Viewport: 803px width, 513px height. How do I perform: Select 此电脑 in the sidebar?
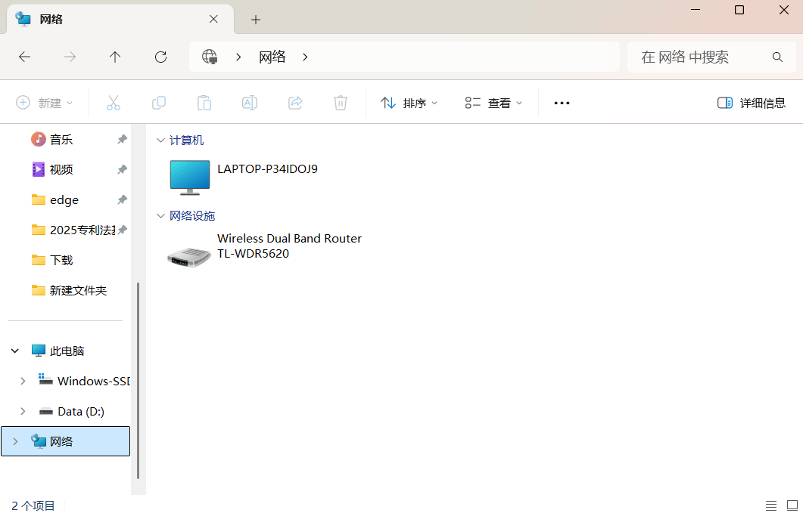point(67,351)
